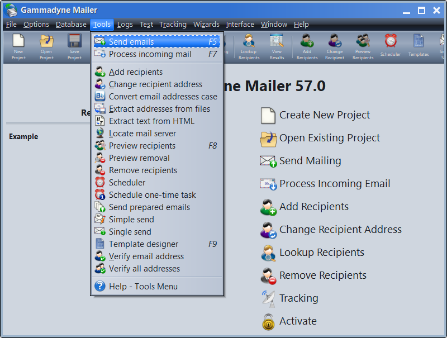Open Lookup Recipients from the toolbar
Viewport: 447px width, 338px height.
click(x=249, y=47)
